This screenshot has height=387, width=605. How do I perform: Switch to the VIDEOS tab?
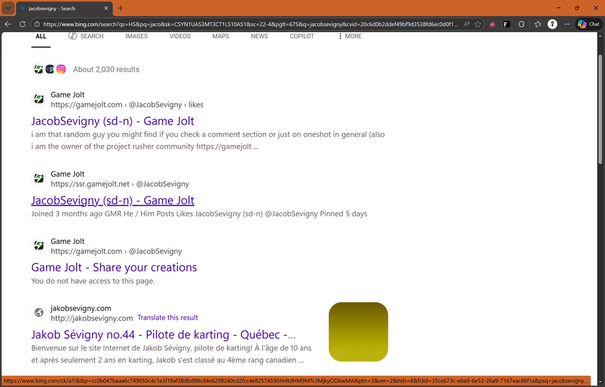(x=179, y=36)
